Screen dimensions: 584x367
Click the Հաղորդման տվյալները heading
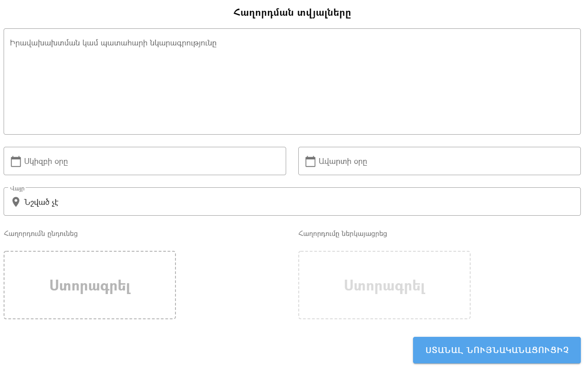coord(292,13)
